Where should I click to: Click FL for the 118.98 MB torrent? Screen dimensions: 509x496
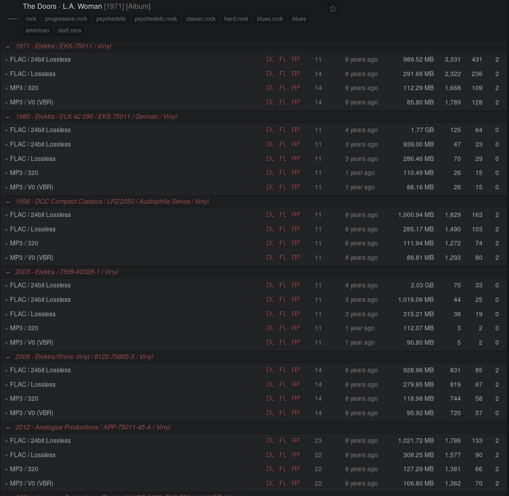283,398
